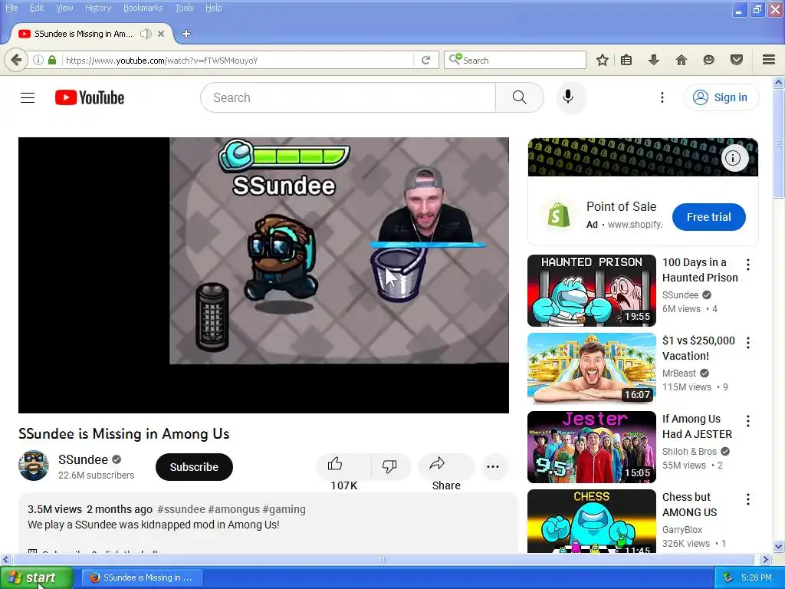
Task: Focus the YouTube search input field
Action: point(349,97)
